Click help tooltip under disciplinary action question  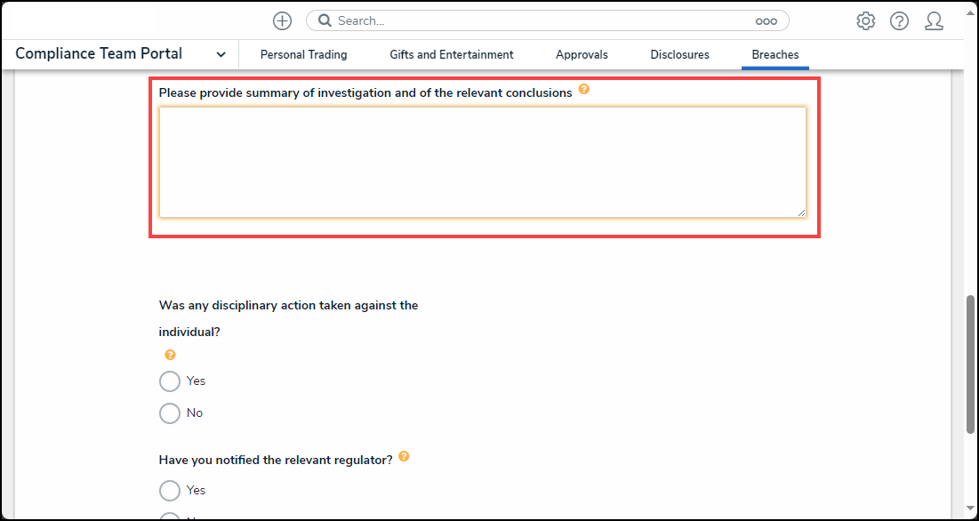point(170,355)
